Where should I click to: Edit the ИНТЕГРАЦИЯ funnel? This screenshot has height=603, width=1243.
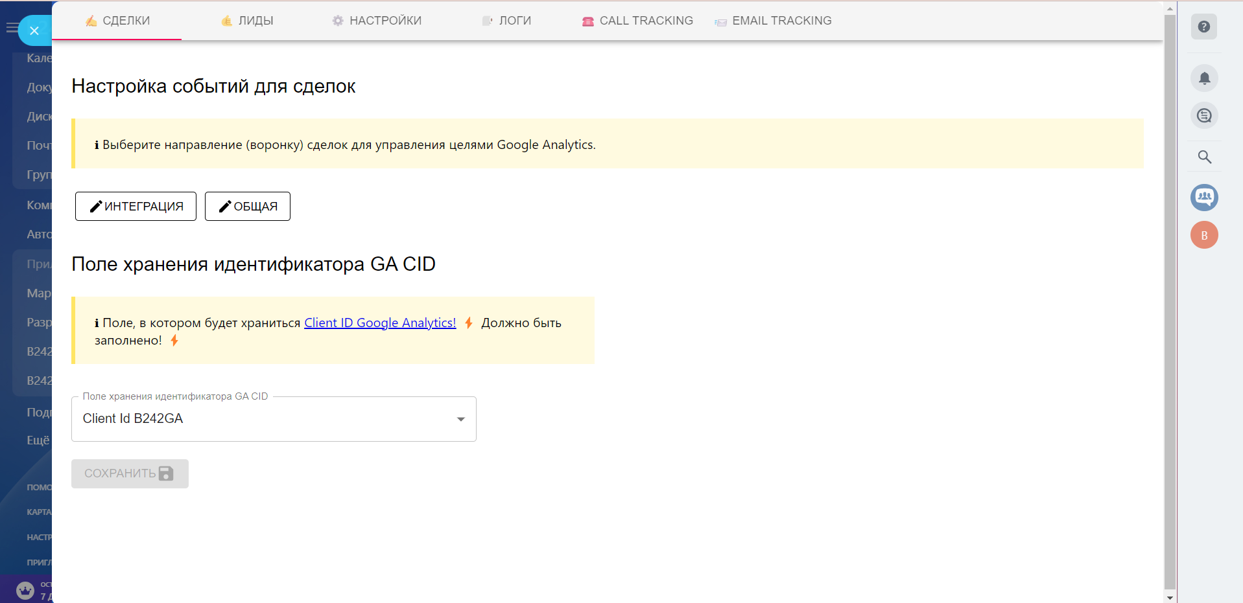pos(136,206)
